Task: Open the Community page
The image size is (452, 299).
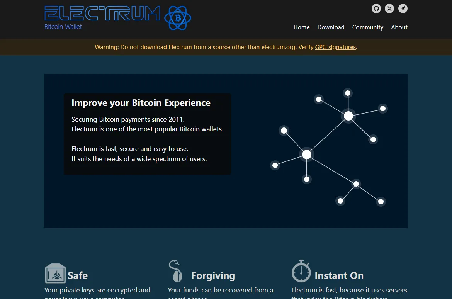Action: tap(368, 27)
